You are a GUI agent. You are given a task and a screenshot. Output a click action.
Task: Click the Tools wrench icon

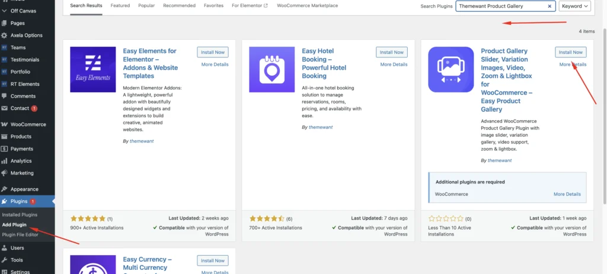[4, 260]
